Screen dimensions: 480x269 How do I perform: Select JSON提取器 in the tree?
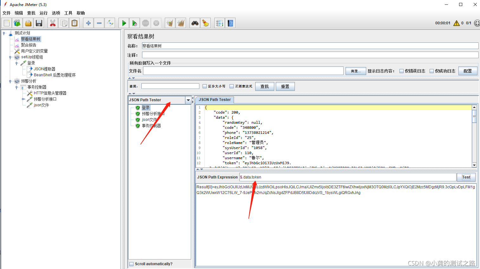(44, 69)
